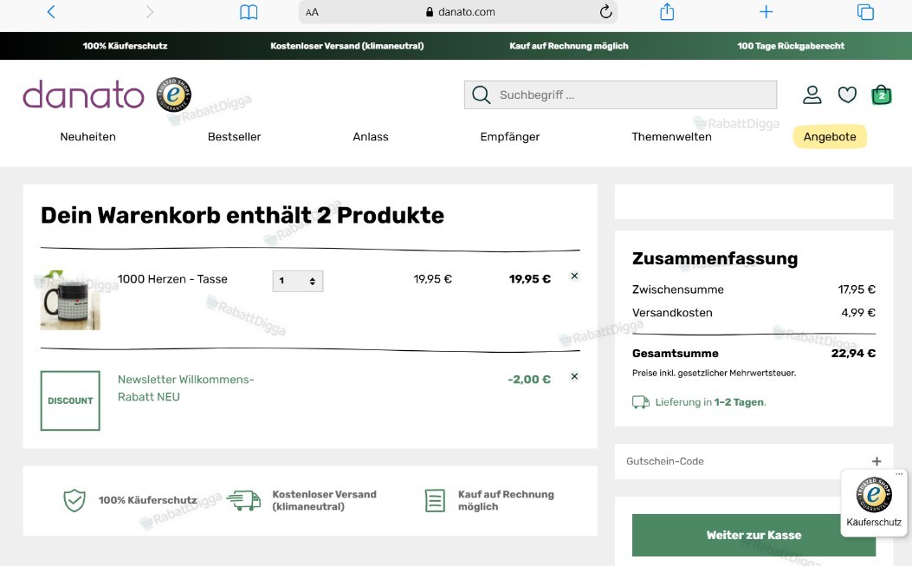Click the delivery truck icon by Lieferung
Image resolution: width=912 pixels, height=566 pixels.
pos(641,402)
